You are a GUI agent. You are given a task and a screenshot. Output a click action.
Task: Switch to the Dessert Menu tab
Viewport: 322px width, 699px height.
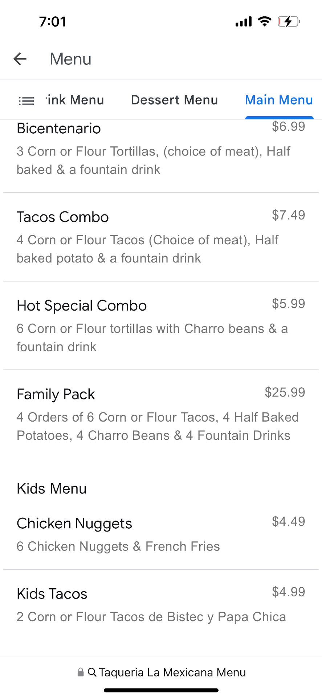click(x=174, y=100)
